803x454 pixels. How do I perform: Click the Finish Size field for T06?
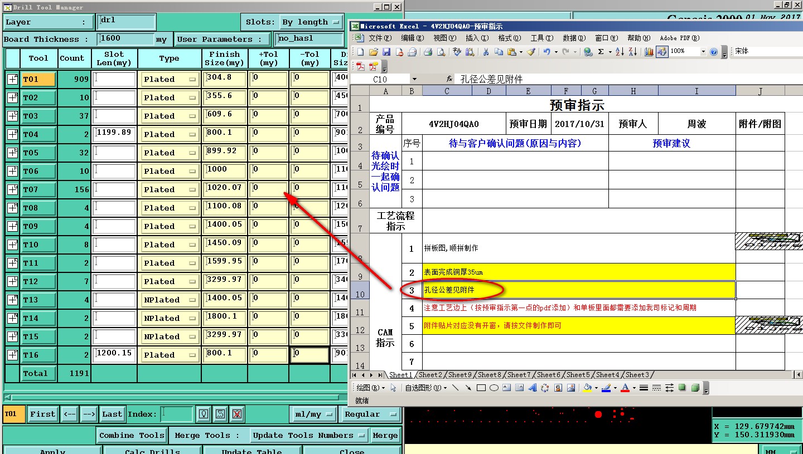[x=225, y=171]
